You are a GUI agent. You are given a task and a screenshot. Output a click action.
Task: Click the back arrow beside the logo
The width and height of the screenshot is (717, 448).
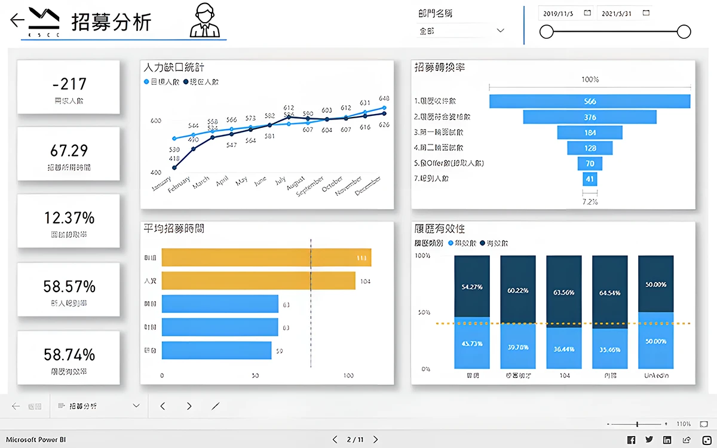(x=17, y=20)
